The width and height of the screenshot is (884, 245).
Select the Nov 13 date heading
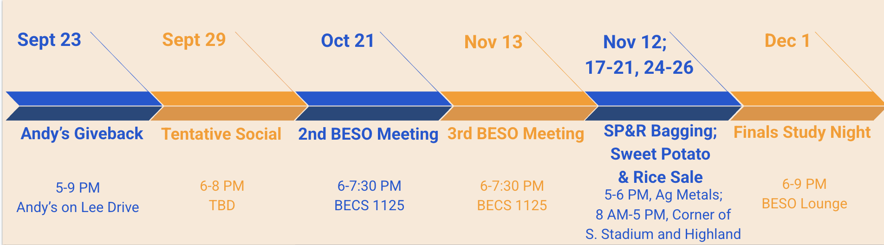tap(493, 42)
